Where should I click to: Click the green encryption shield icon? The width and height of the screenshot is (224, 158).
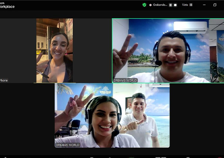pos(144,5)
